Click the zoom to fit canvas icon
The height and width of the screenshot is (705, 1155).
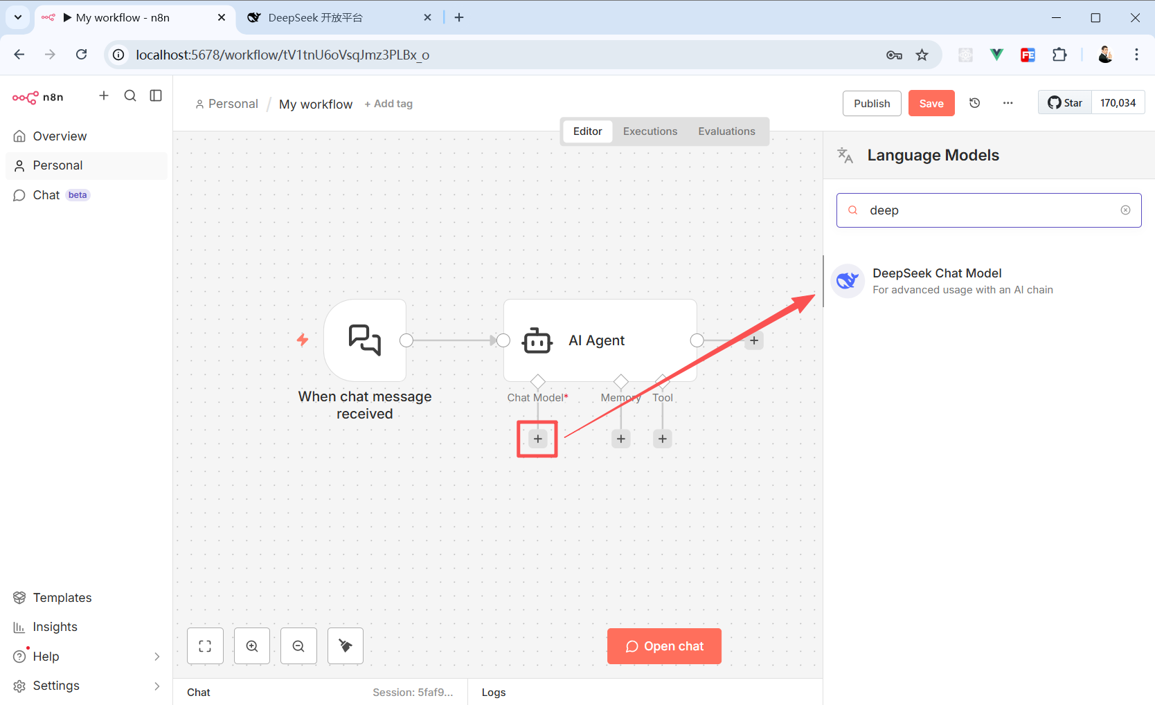point(205,646)
